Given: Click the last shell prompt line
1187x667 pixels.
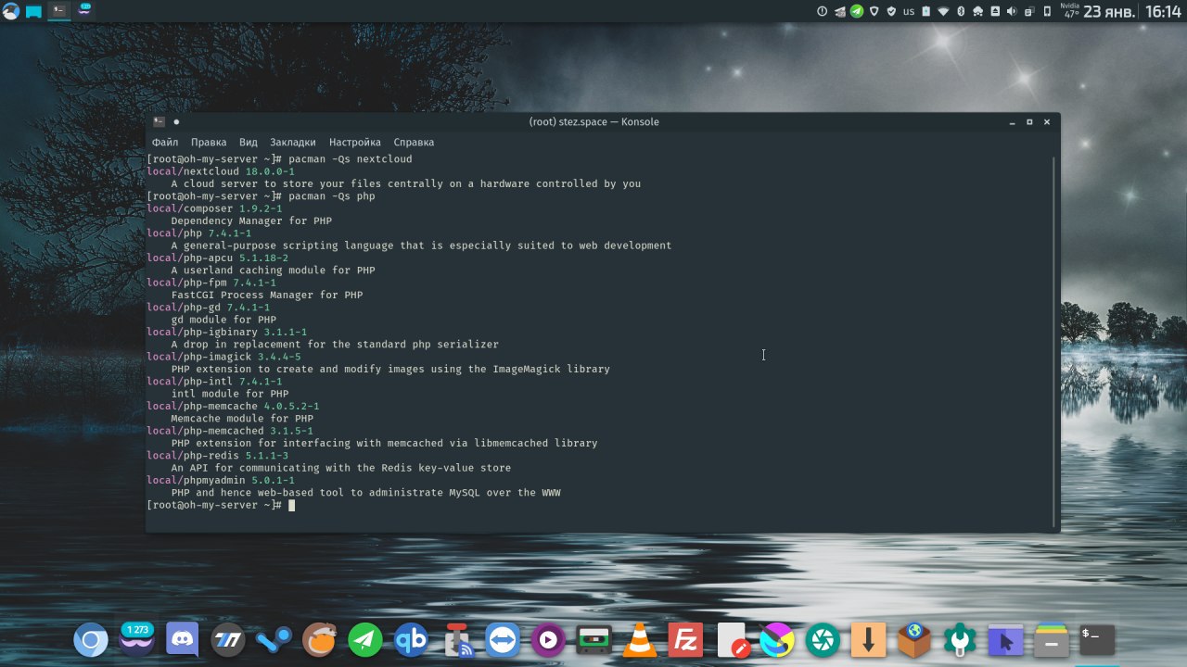Looking at the screenshot, I should click(x=221, y=505).
